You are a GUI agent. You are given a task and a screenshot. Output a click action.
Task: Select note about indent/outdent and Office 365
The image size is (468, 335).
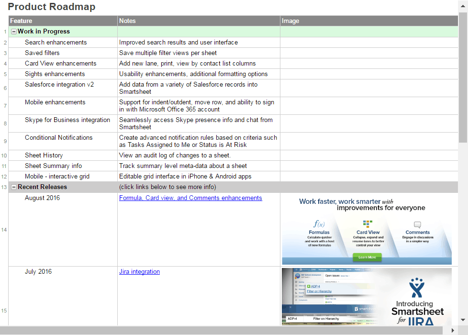(x=199, y=106)
